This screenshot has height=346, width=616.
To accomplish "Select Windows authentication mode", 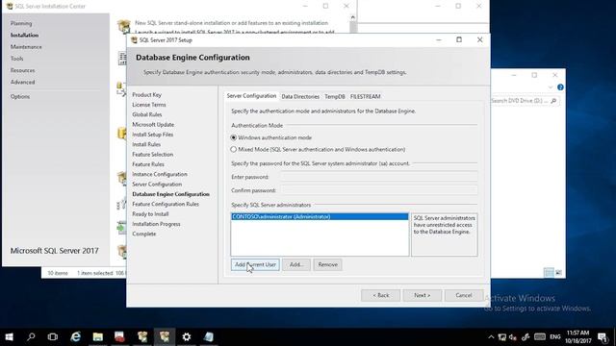I will (x=233, y=137).
